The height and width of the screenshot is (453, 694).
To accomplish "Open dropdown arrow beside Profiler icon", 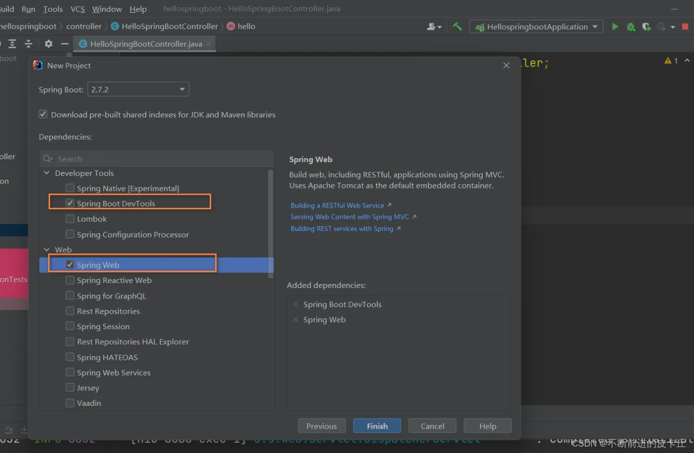I will click(x=673, y=27).
